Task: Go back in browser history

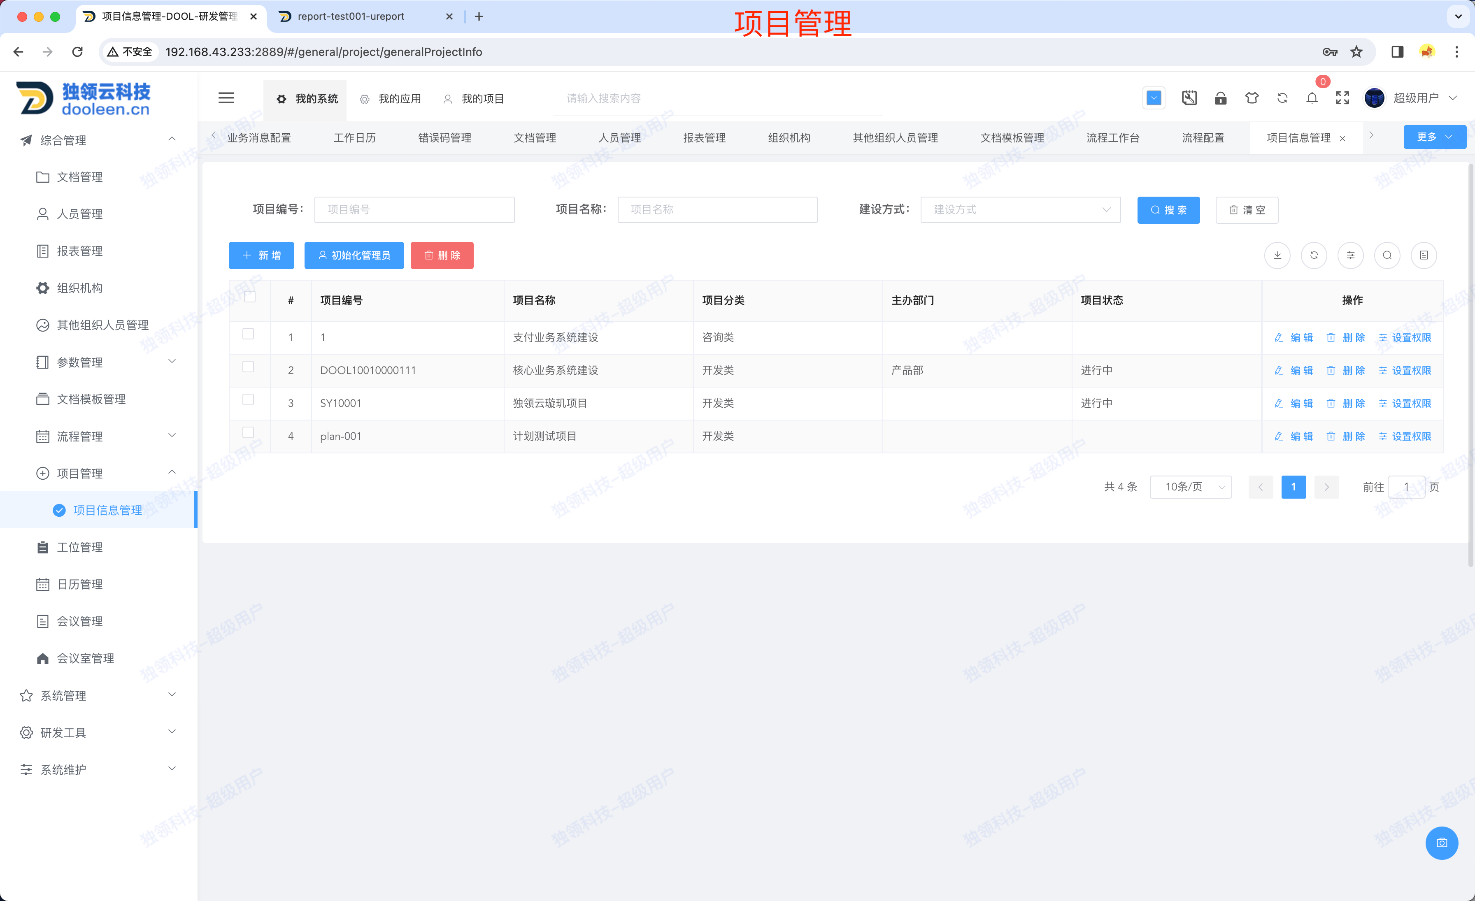Action: [x=19, y=52]
